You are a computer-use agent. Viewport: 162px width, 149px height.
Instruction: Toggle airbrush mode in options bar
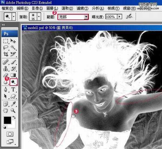click(x=130, y=17)
